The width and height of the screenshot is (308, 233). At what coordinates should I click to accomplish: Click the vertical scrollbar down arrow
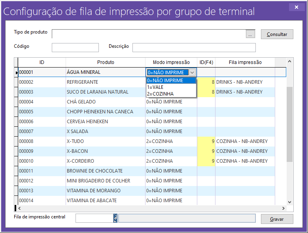pyautogui.click(x=289, y=201)
